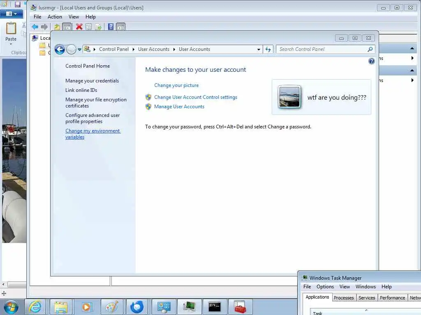Switch to Processes tab in Task Manager

coord(344,298)
